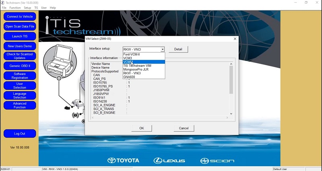Image resolution: width=322 pixels, height=171 pixels.
Task: Open the Setup menu
Action: tap(27, 8)
